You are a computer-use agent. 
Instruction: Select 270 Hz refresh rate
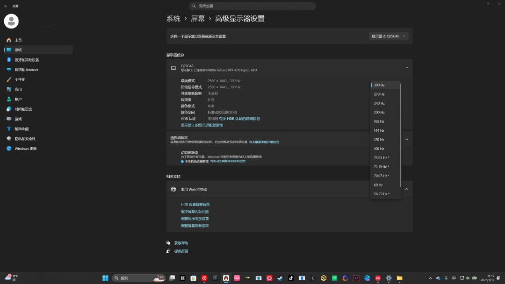coord(385,94)
